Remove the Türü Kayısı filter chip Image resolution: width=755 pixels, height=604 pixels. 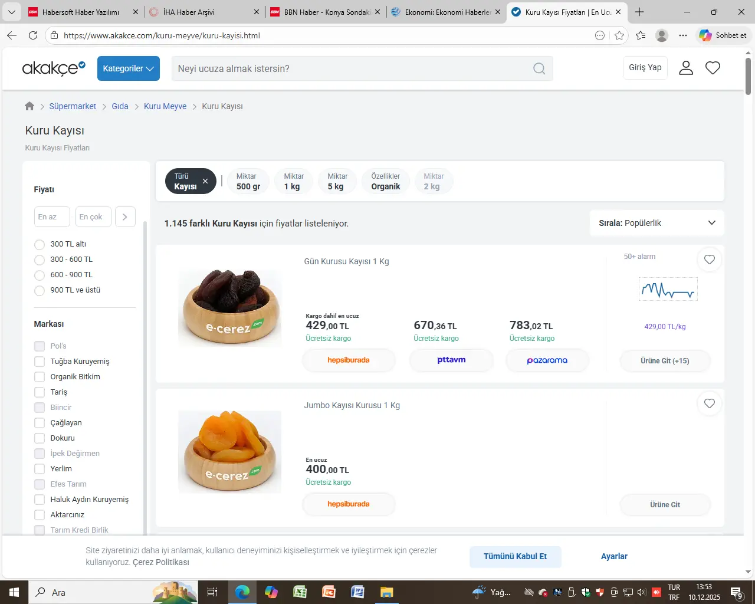tap(205, 181)
